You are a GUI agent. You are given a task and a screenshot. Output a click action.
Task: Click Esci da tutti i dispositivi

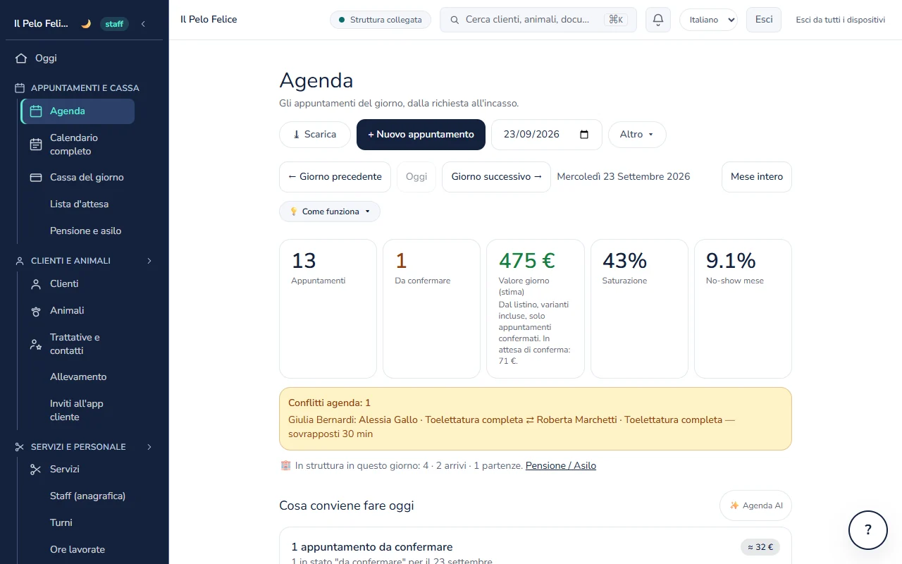[x=841, y=20]
